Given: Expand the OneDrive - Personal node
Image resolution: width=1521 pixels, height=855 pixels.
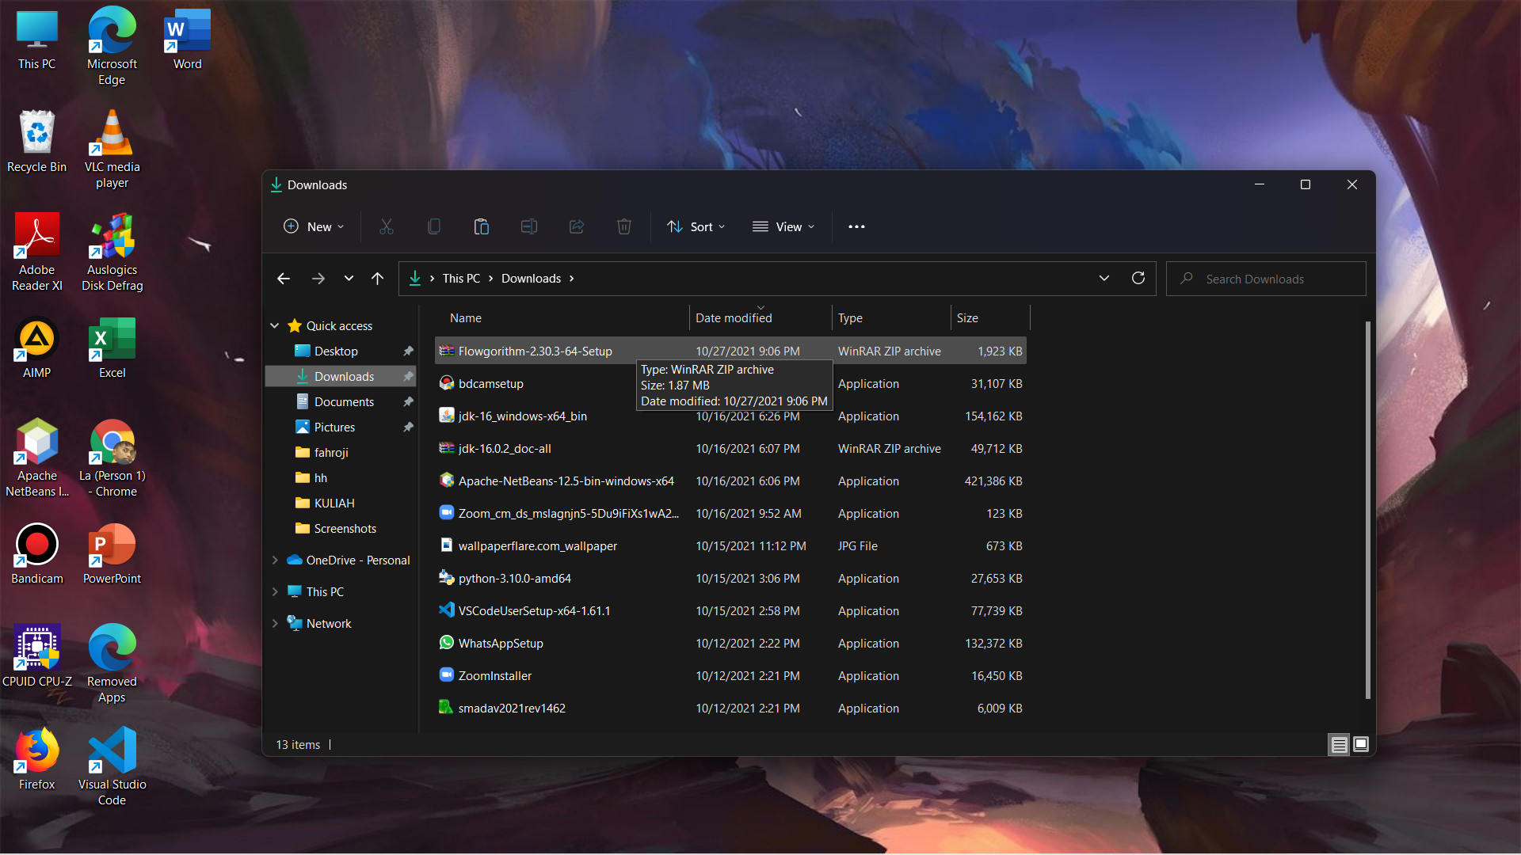Looking at the screenshot, I should point(275,560).
